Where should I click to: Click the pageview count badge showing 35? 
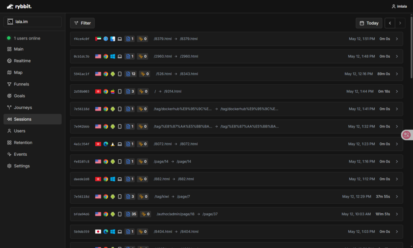[x=131, y=214]
